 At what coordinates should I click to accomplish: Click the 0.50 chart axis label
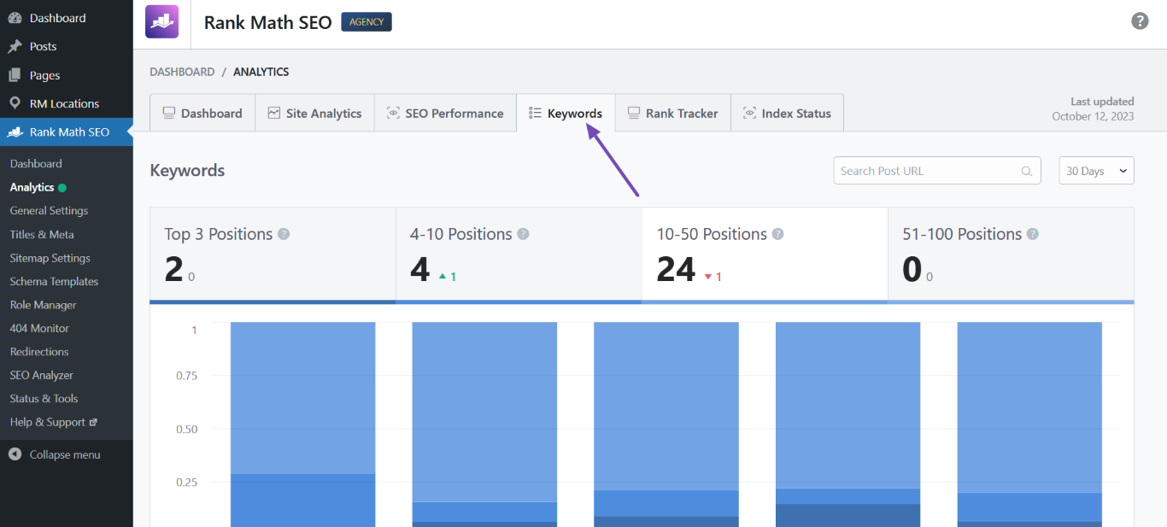[186, 430]
